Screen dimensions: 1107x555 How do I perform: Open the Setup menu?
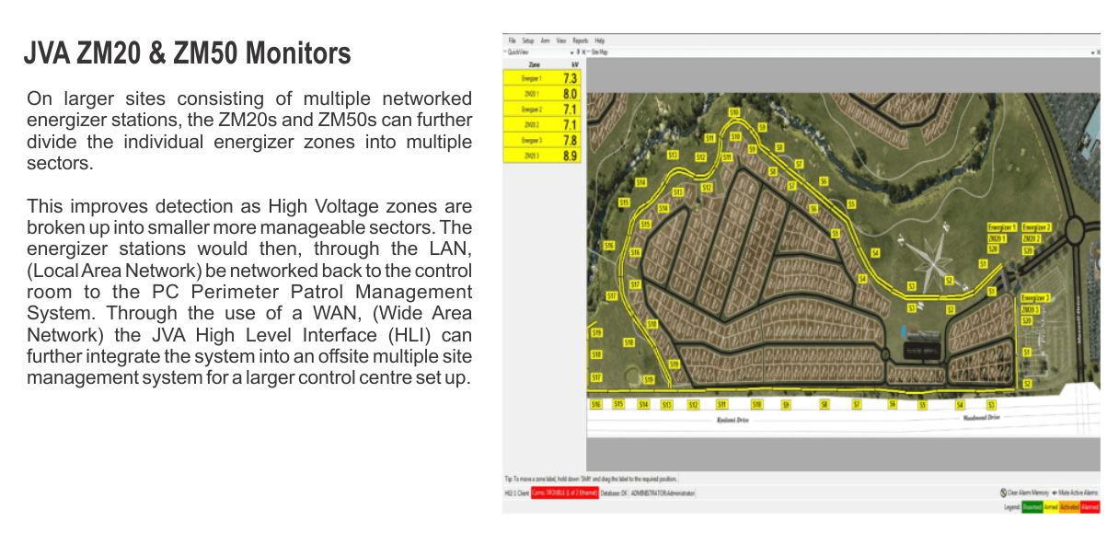coord(527,40)
